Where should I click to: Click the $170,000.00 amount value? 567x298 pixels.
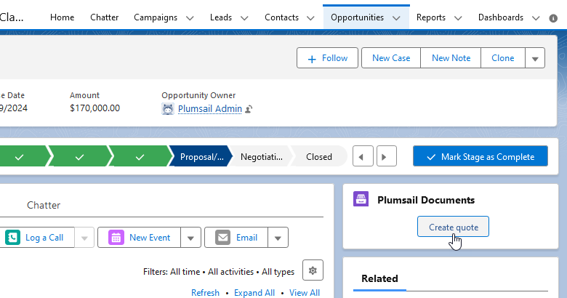(x=94, y=108)
